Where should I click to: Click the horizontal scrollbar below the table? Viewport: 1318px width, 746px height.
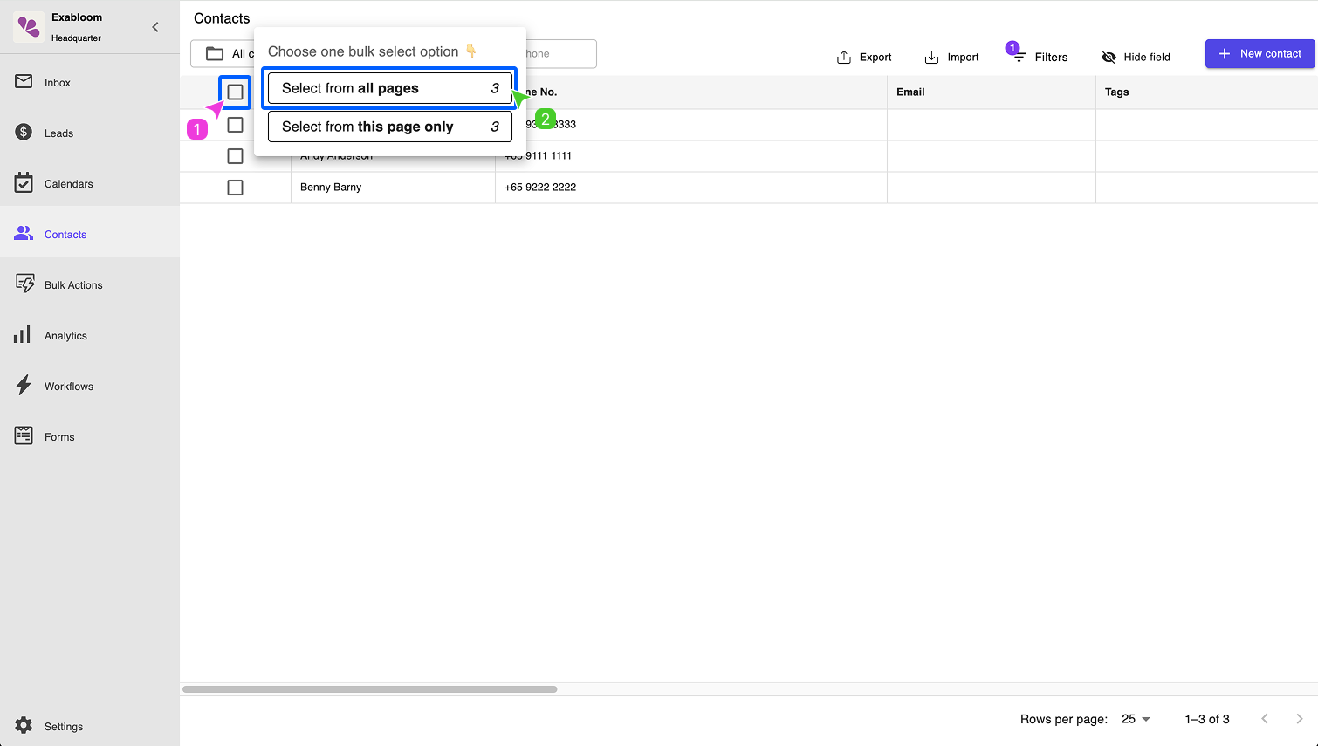coord(369,689)
